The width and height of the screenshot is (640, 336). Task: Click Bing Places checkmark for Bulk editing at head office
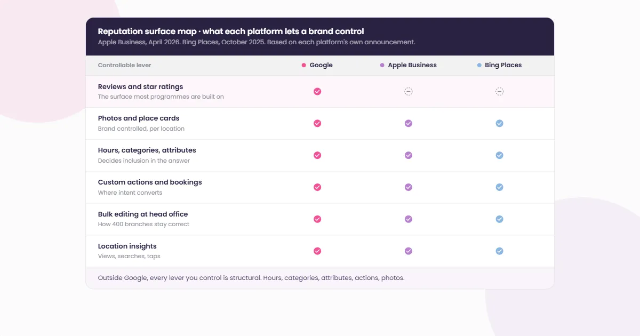[499, 219]
